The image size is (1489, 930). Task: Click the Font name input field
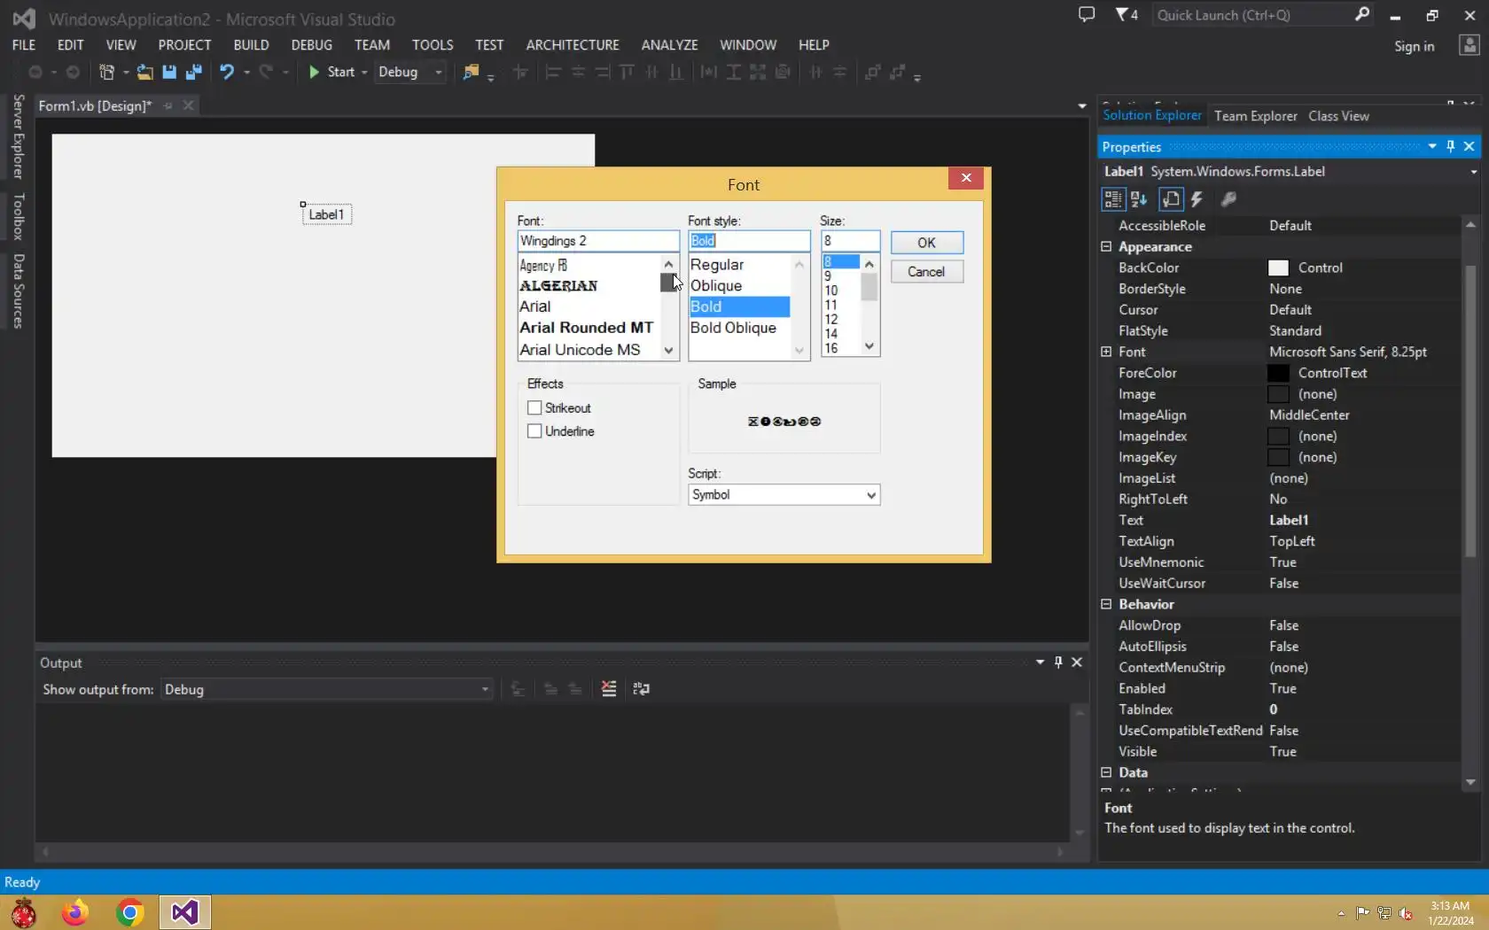click(598, 241)
